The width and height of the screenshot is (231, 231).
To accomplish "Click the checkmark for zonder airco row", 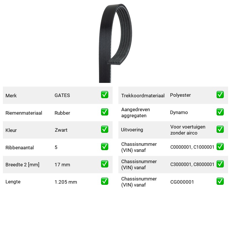I will click(220, 129).
